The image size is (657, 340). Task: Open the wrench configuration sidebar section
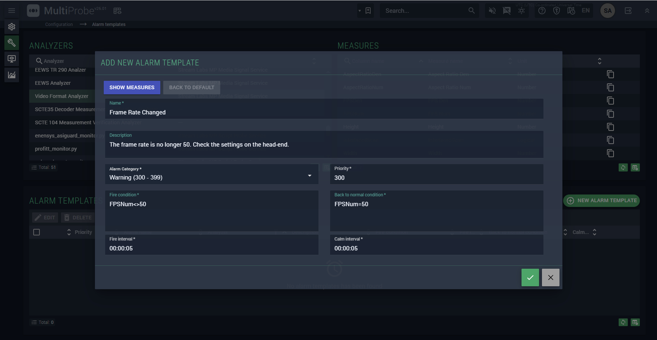pyautogui.click(x=12, y=43)
